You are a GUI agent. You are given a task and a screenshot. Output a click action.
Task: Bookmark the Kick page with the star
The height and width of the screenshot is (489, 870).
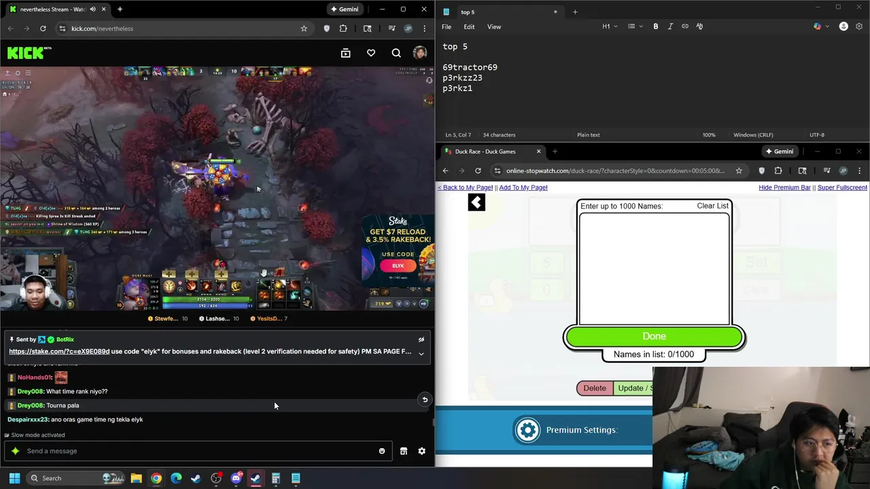304,29
